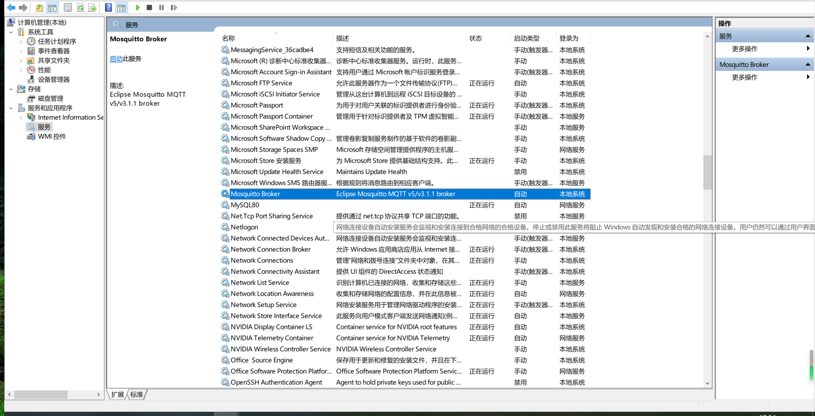
Task: Select 计算机管理(本地) root node
Action: 42,22
